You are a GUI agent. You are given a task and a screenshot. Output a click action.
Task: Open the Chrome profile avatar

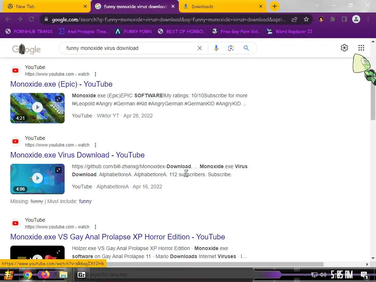point(356,19)
